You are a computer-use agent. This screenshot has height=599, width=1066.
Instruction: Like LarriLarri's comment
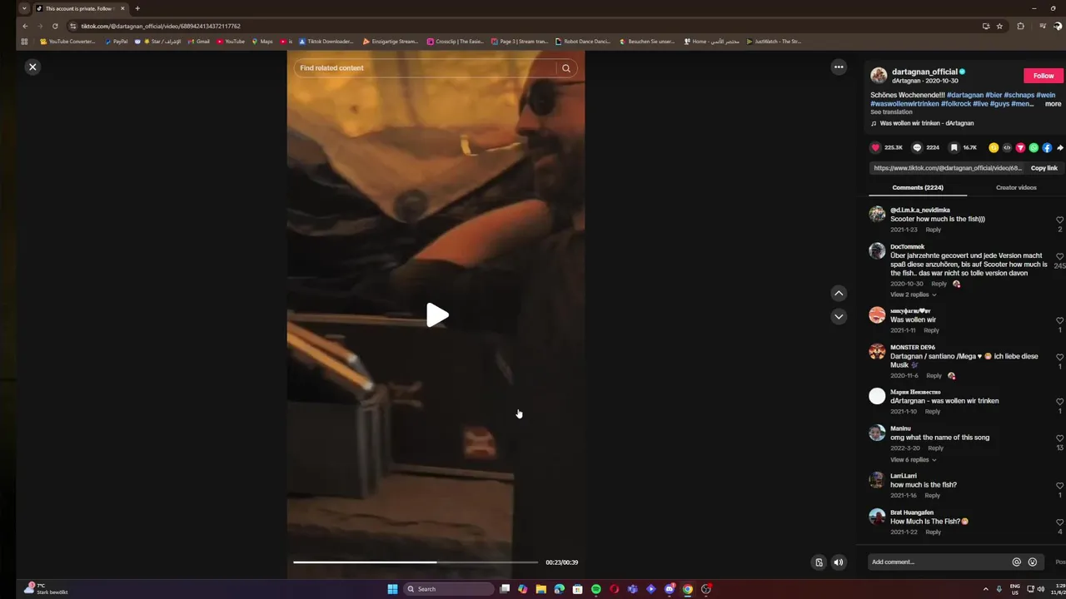coord(1060,486)
